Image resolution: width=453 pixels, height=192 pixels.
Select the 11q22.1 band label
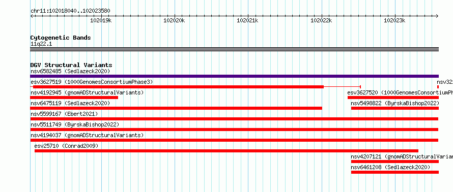[41, 44]
